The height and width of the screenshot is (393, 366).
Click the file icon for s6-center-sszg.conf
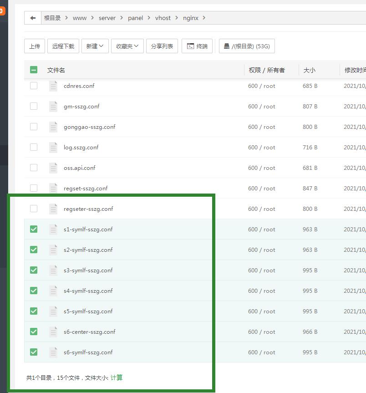tap(53, 332)
